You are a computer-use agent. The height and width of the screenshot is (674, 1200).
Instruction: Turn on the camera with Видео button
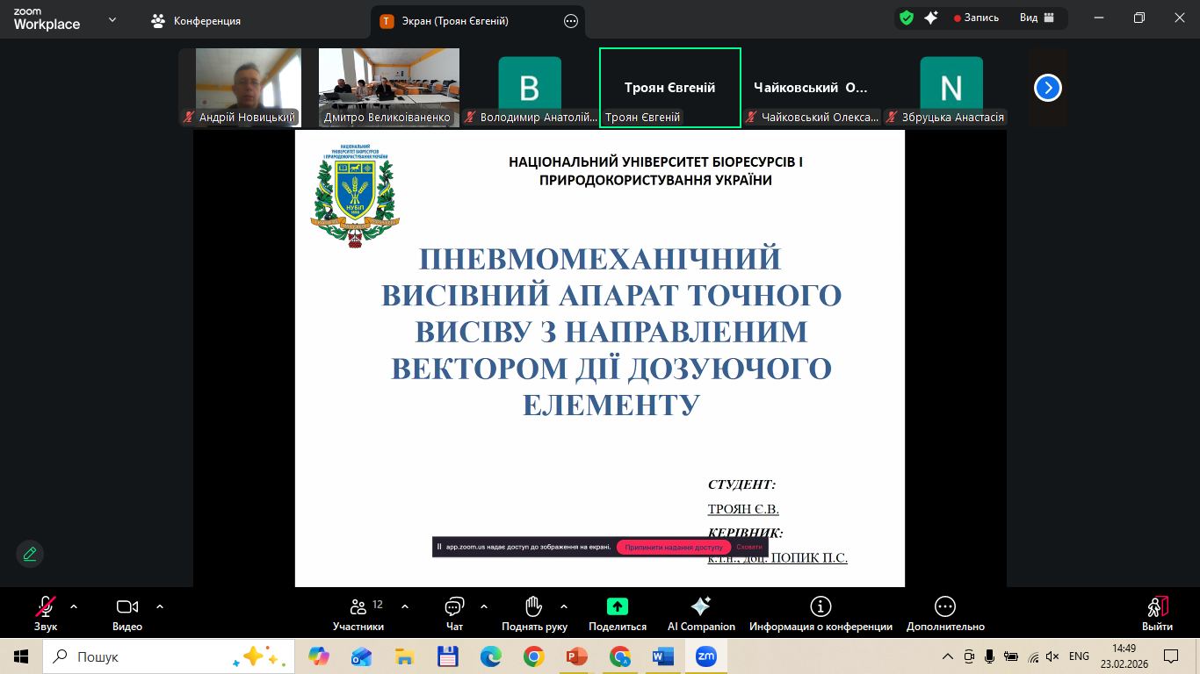tap(127, 613)
